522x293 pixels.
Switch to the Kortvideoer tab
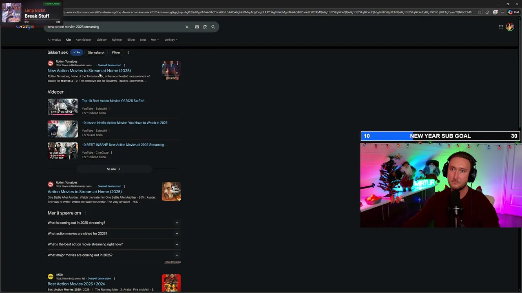tap(84, 40)
